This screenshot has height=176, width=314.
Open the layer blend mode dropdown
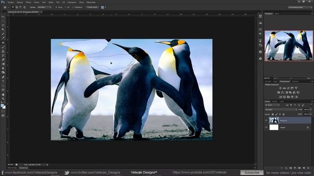point(281,110)
